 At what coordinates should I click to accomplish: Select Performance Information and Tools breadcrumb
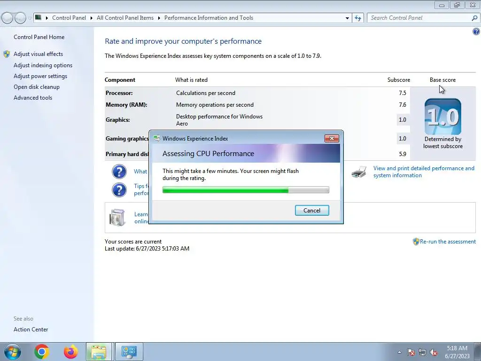click(209, 18)
